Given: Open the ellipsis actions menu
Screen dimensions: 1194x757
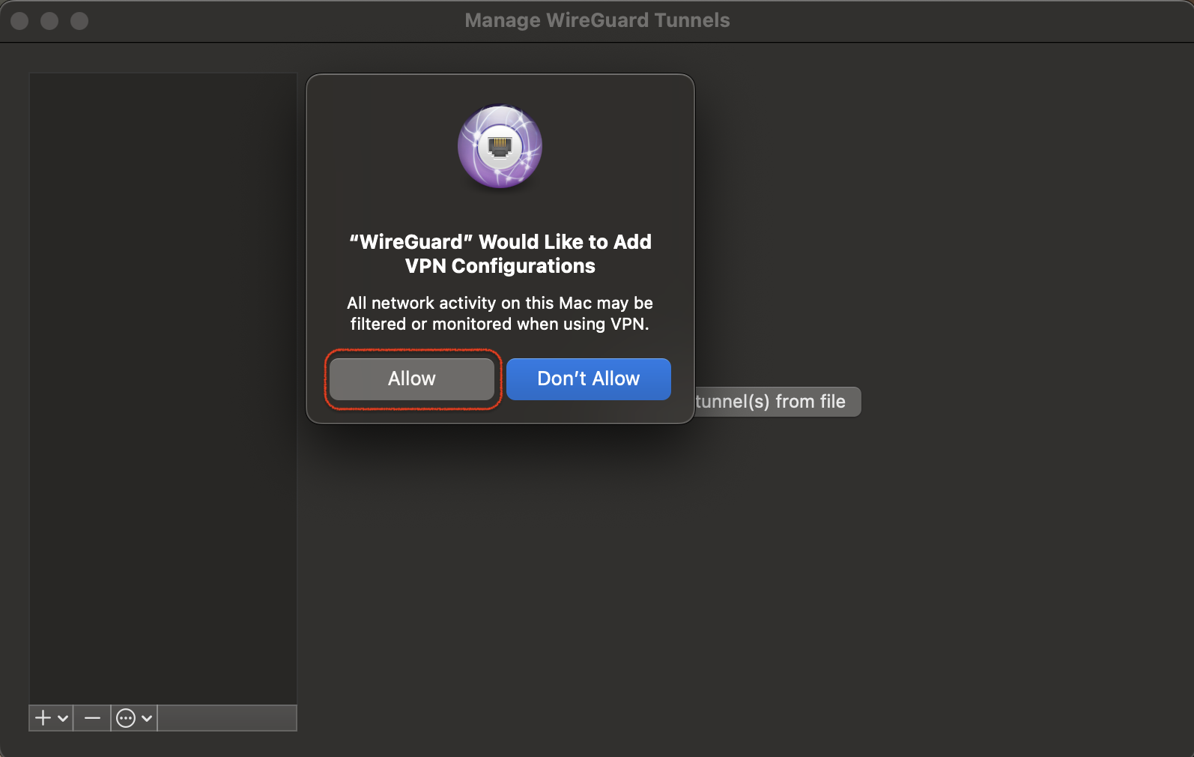Looking at the screenshot, I should click(x=134, y=718).
